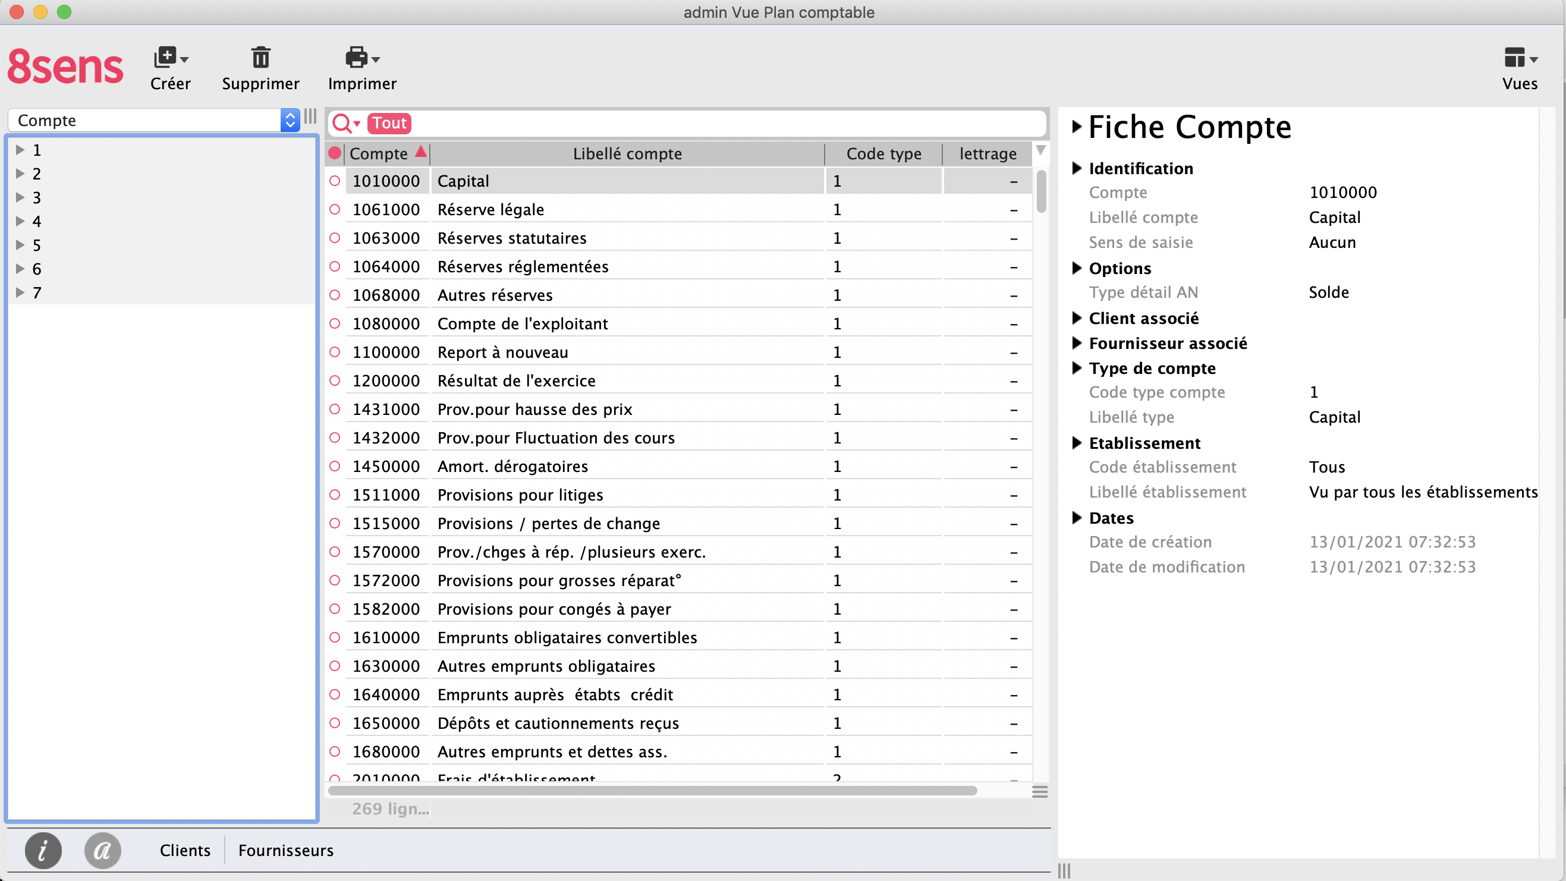1566x881 pixels.
Task: Toggle the marker for account 1431000
Action: click(334, 410)
